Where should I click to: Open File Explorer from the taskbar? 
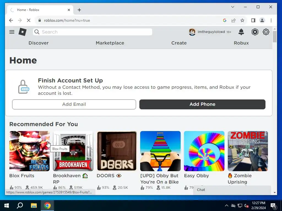point(34,206)
